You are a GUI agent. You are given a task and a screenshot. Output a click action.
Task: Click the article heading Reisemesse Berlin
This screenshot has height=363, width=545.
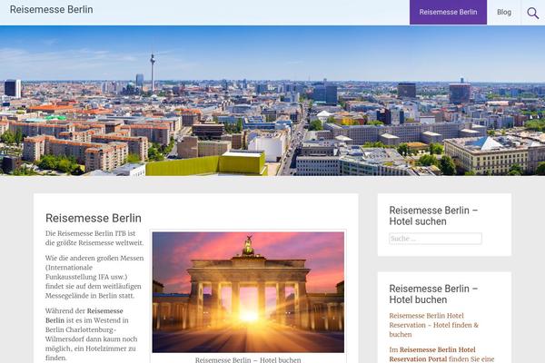[94, 218]
